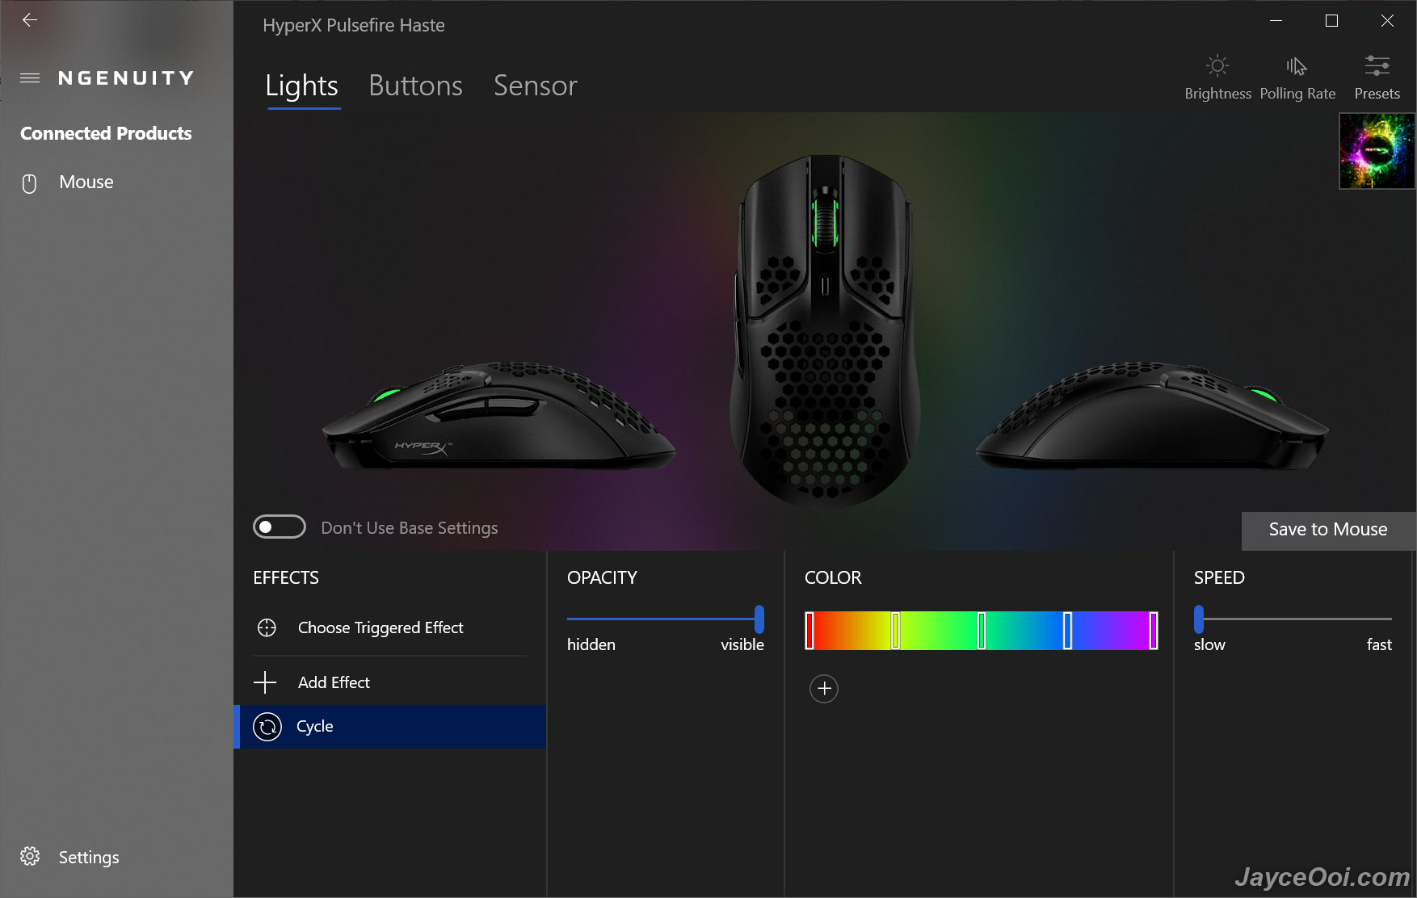
Task: Click the Add Effect plus icon
Action: point(265,682)
